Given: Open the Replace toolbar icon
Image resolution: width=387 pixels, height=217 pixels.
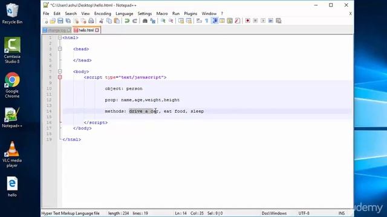Looking at the screenshot, I should [153, 21].
